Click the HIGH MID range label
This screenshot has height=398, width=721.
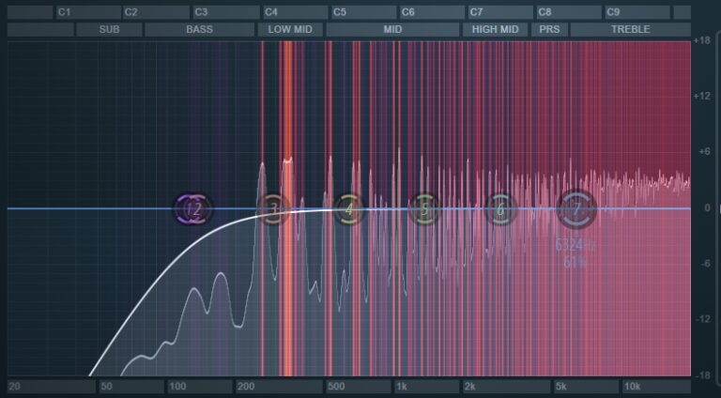[495, 29]
